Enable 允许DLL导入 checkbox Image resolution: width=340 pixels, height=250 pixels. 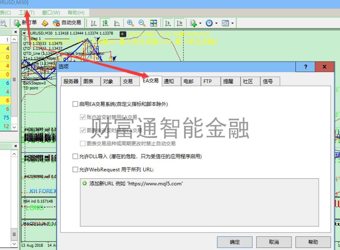click(x=75, y=157)
